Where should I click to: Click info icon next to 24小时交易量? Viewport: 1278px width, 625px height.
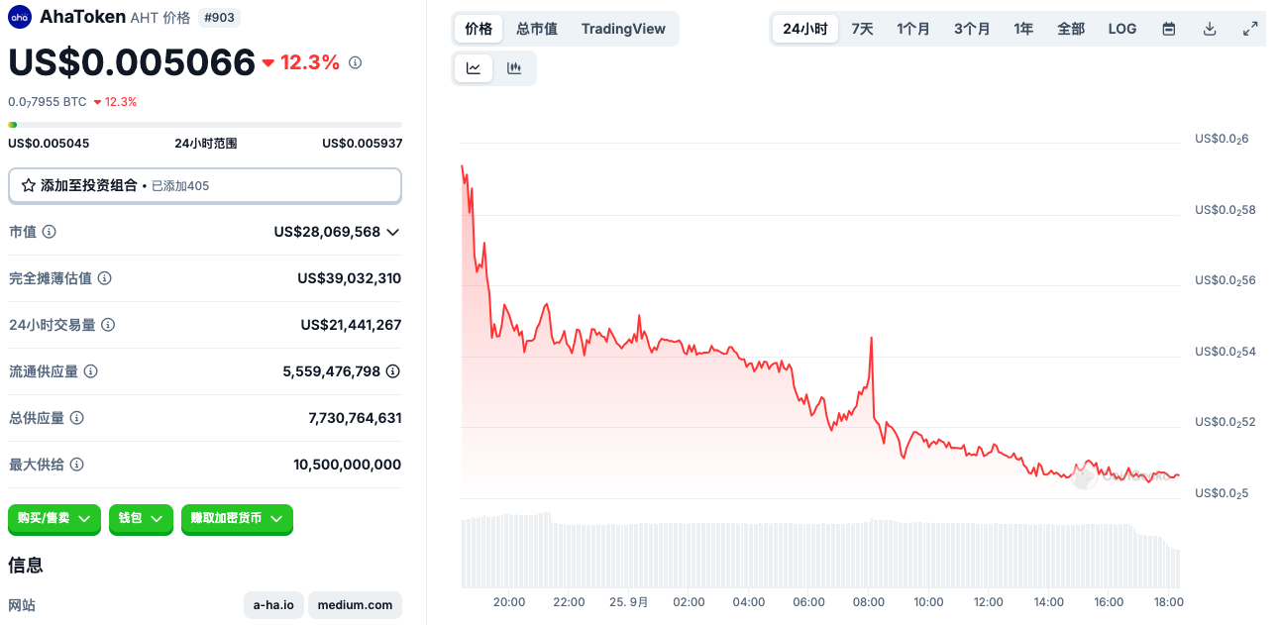click(108, 325)
